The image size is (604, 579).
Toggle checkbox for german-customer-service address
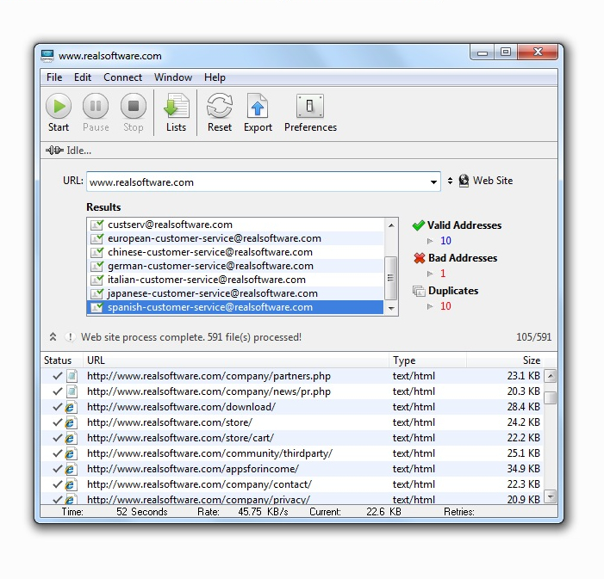[x=98, y=266]
